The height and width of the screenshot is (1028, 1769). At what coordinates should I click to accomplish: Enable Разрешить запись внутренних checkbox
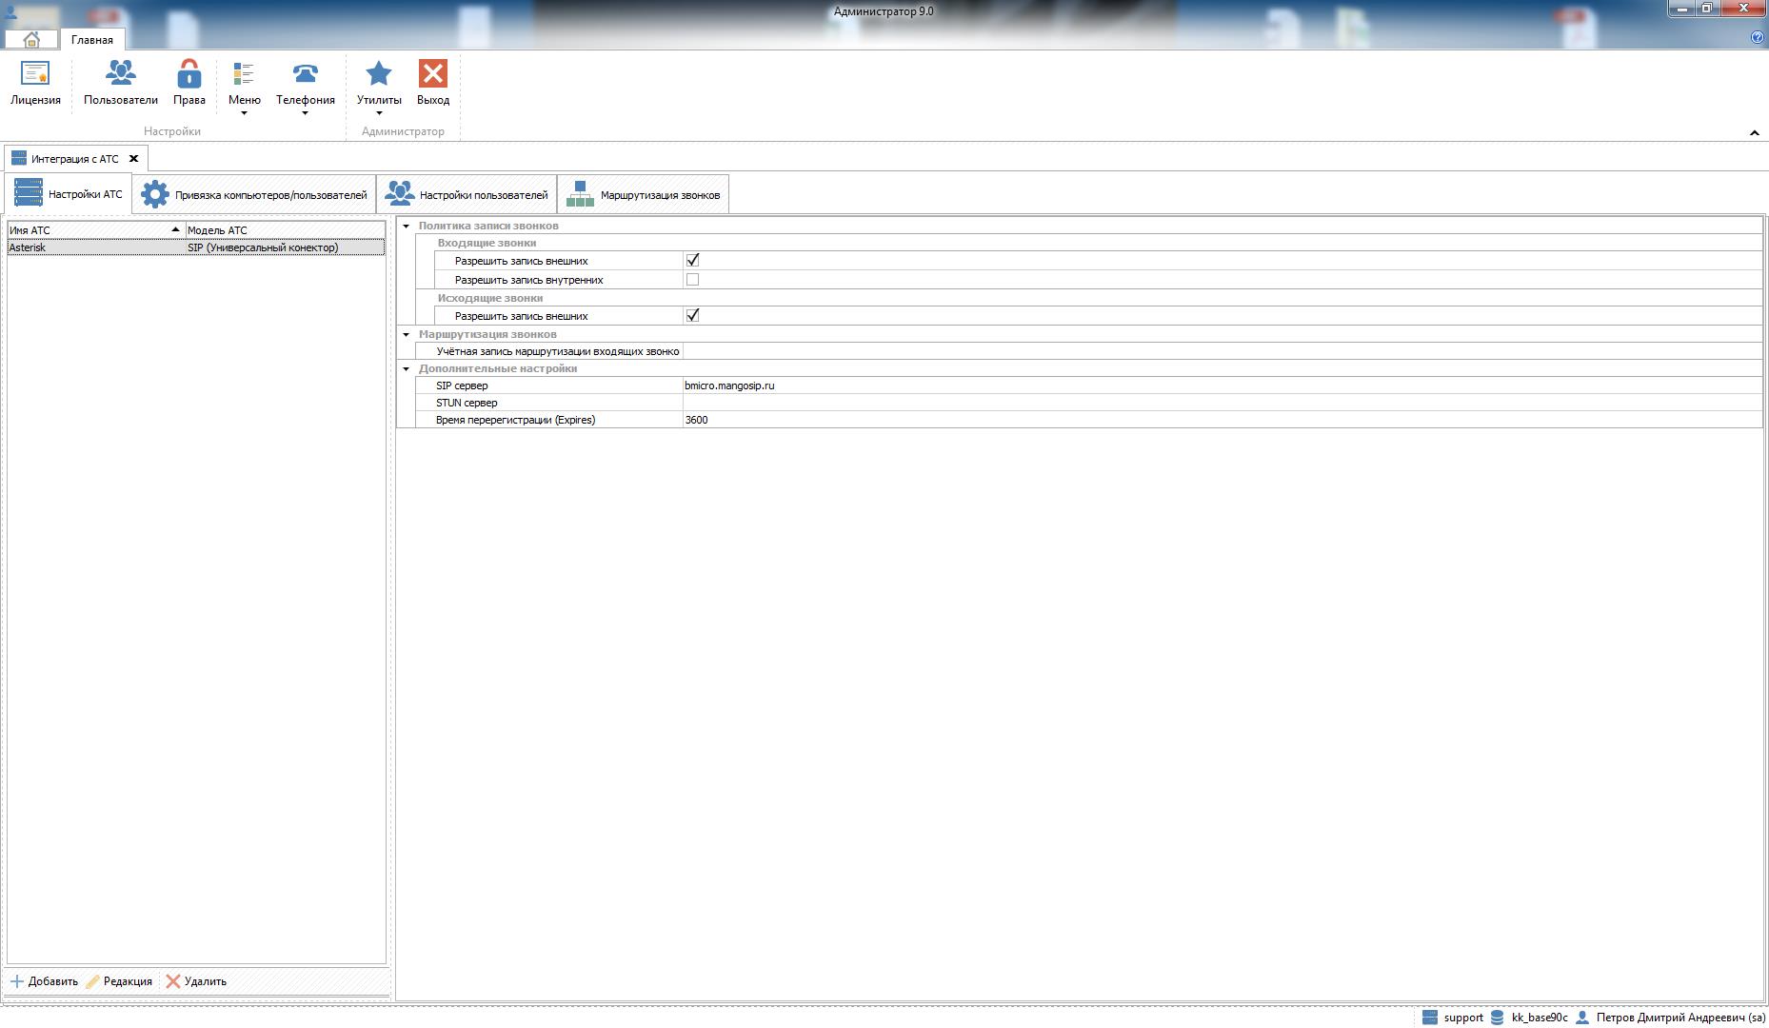pos(692,280)
